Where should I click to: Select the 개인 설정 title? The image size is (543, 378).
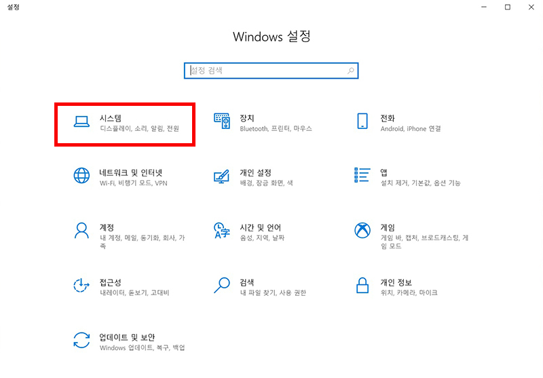256,172
